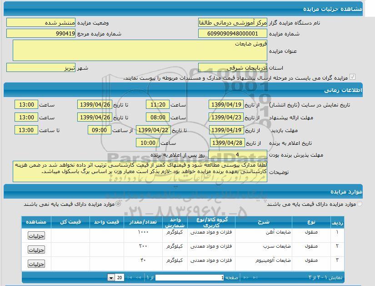This screenshot has height=286, width=375.
Task: Open details for ضایعات آلومینیوم row
Action: [x=36, y=264]
